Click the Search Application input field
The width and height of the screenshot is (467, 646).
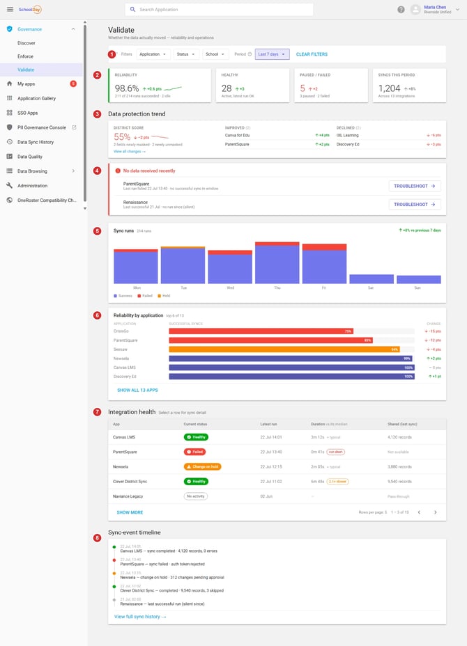point(219,9)
